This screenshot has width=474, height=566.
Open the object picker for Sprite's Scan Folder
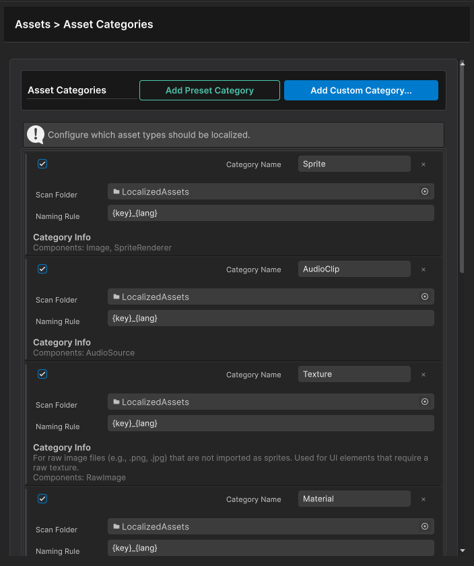tap(425, 191)
